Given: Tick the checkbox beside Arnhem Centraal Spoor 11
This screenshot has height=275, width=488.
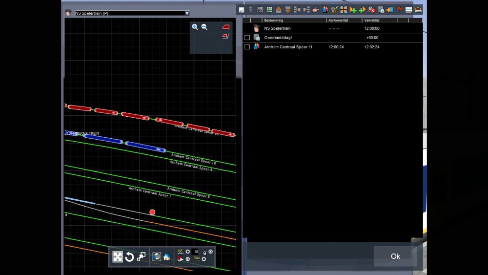Looking at the screenshot, I should tap(247, 47).
